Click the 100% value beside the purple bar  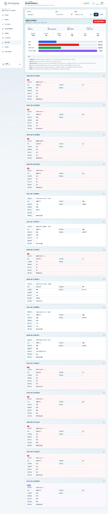click(x=101, y=51)
